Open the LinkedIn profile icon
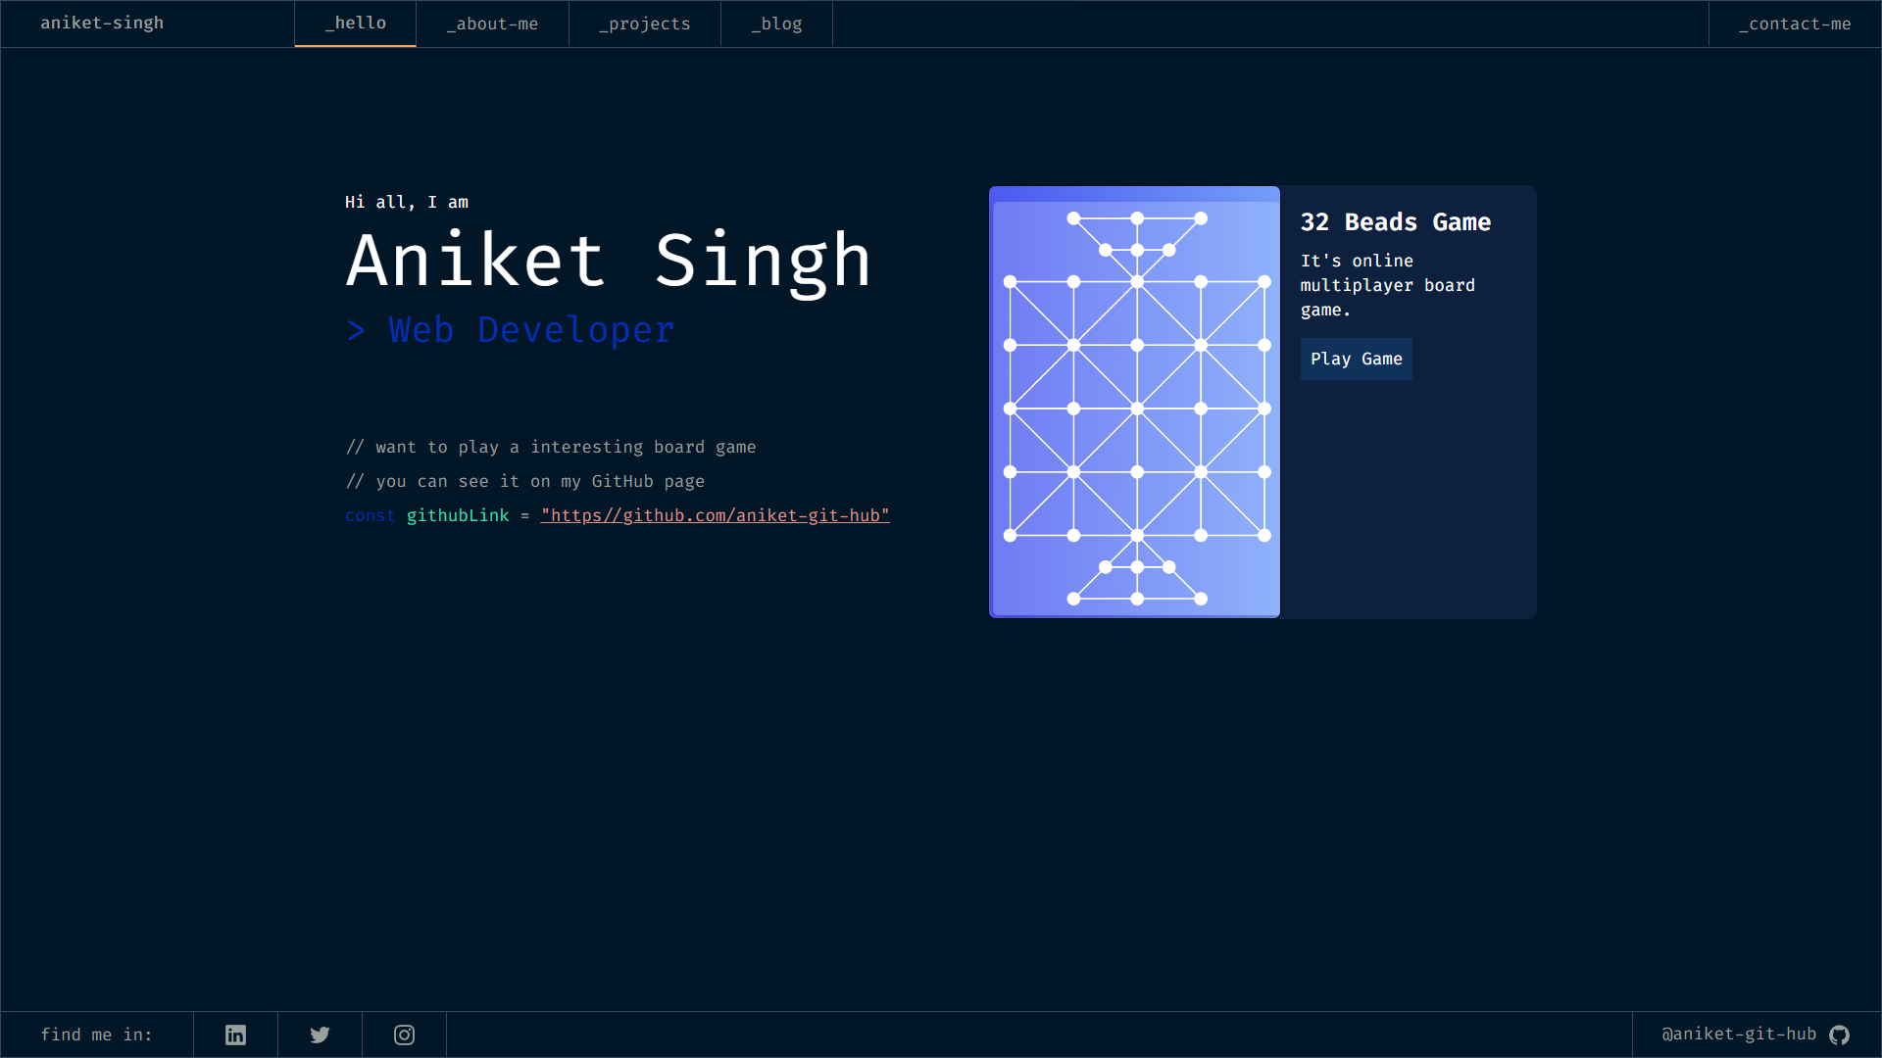The height and width of the screenshot is (1058, 1882). click(235, 1034)
